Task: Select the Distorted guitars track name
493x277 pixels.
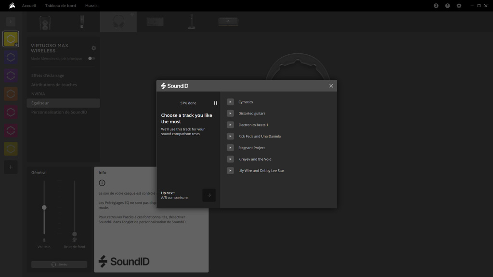Action: pyautogui.click(x=252, y=113)
